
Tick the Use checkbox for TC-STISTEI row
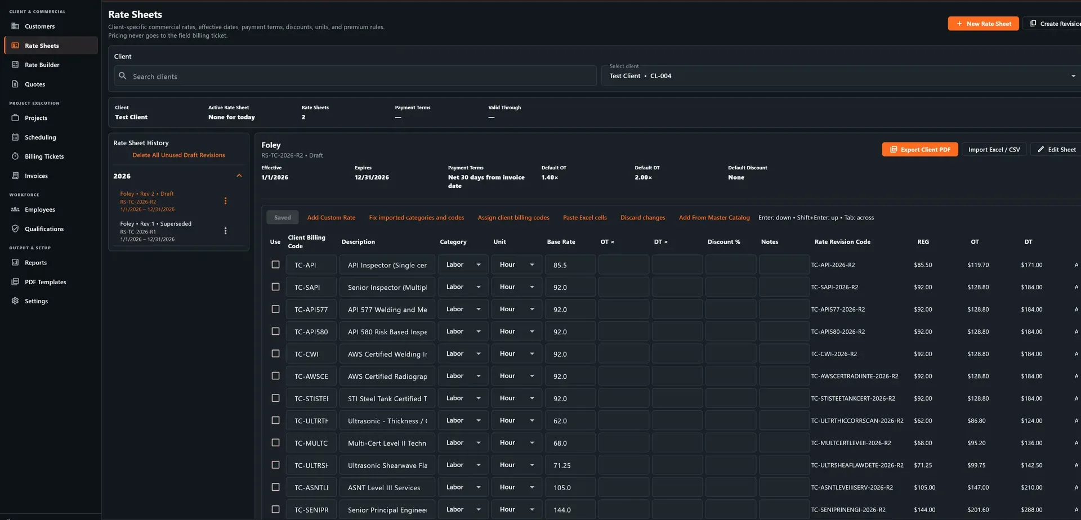(x=275, y=398)
